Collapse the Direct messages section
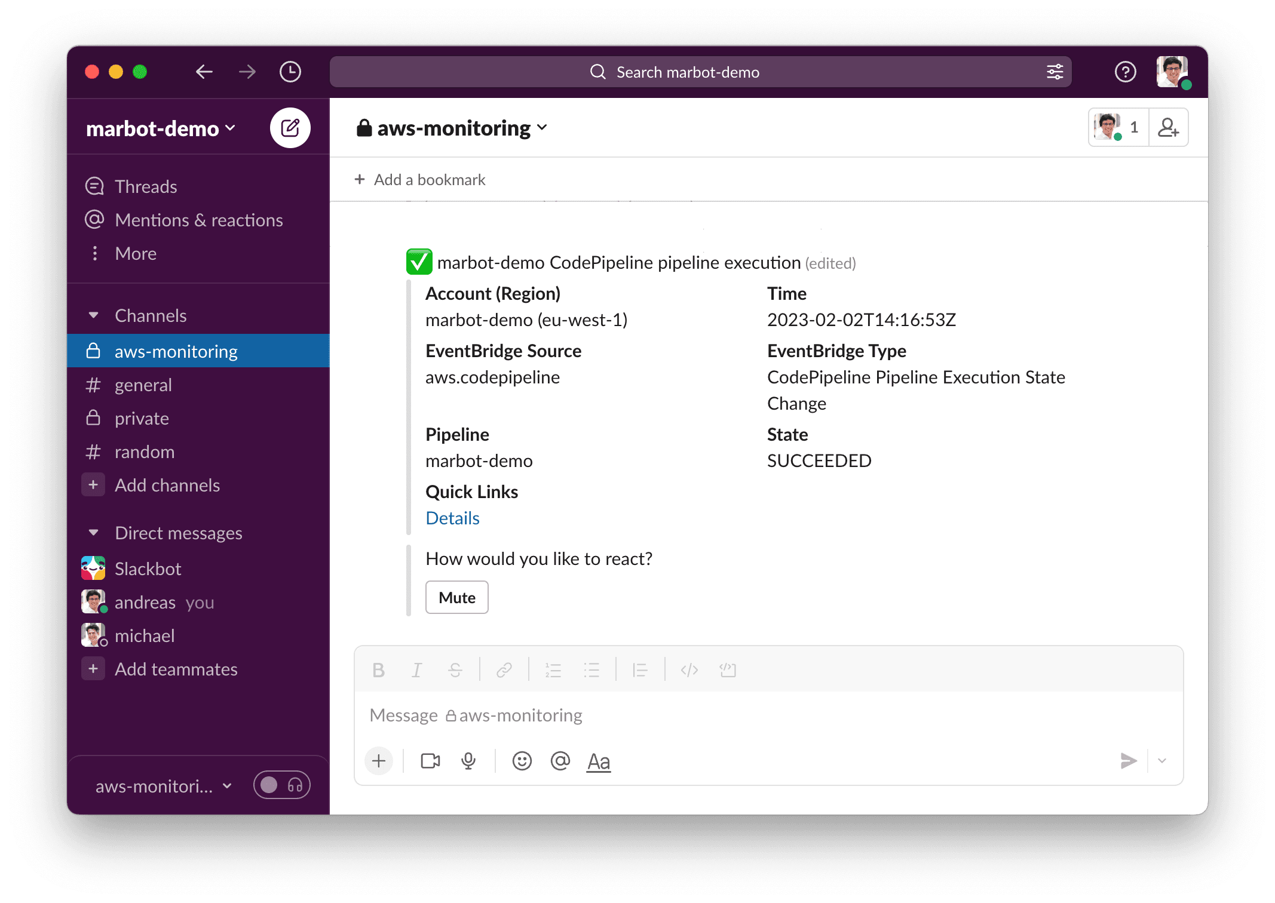The width and height of the screenshot is (1275, 903). click(x=94, y=533)
